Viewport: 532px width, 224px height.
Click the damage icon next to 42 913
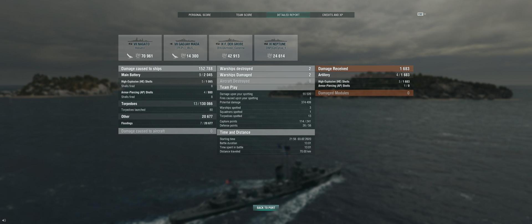[224, 56]
